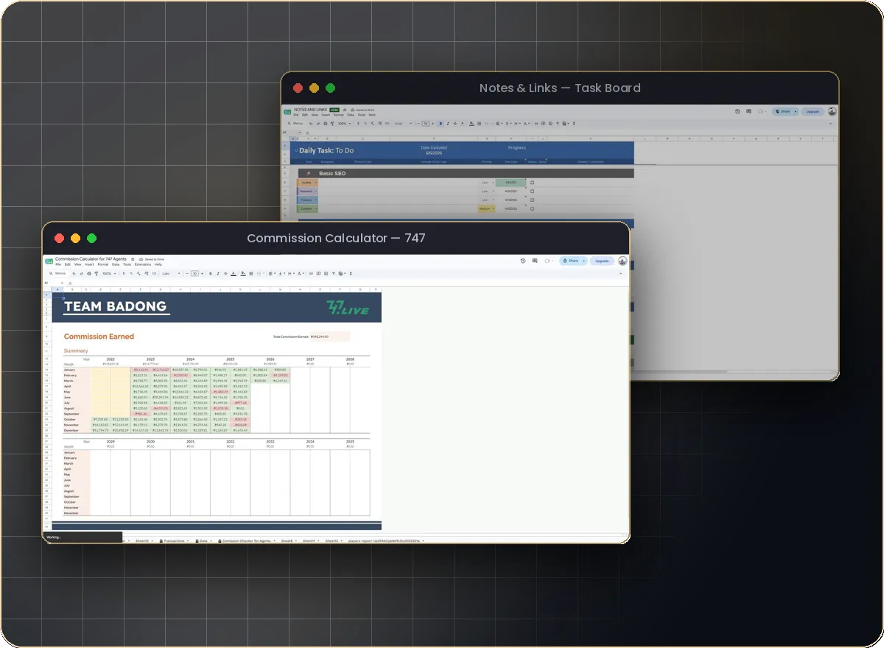Viewport: 884px width, 648px height.
Task: Open comments icon in Notes & Links window
Action: tap(748, 111)
